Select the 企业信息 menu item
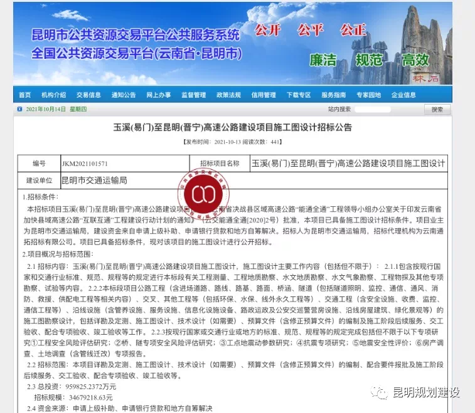The image size is (475, 413). click(x=403, y=95)
